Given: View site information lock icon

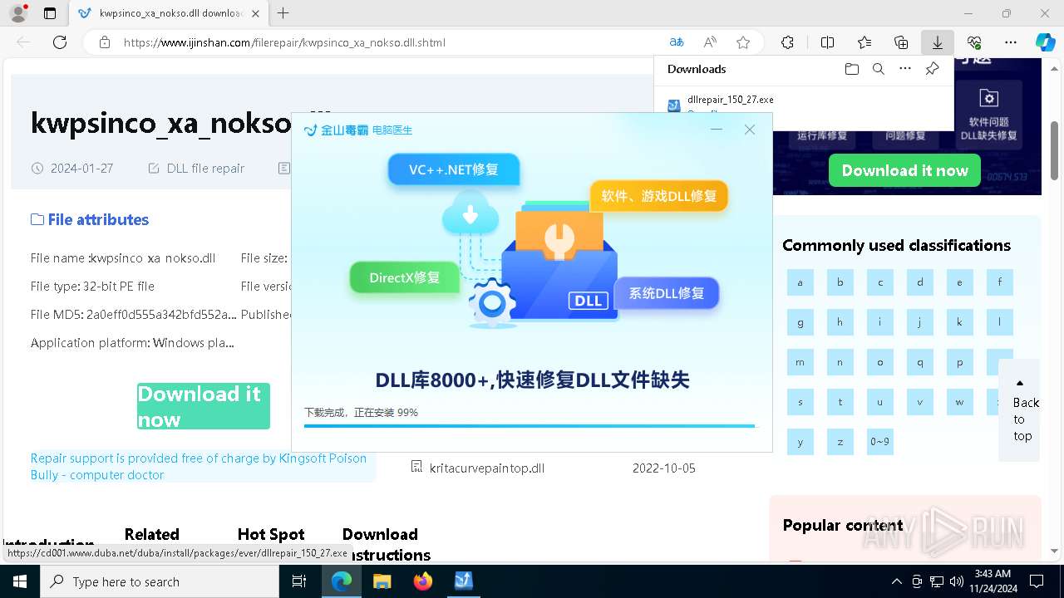Looking at the screenshot, I should pos(104,42).
